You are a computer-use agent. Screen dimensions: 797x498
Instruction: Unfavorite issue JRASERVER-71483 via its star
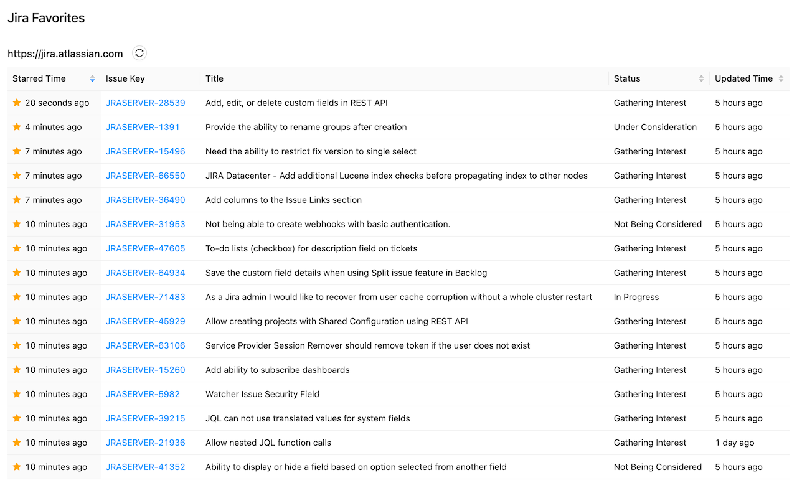(x=17, y=297)
